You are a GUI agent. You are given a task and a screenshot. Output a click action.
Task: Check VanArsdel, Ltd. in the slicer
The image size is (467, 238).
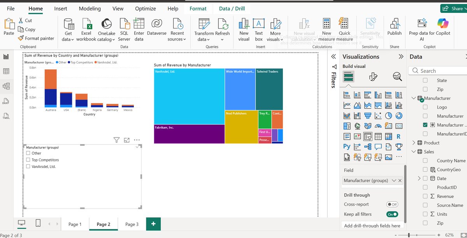click(x=28, y=166)
